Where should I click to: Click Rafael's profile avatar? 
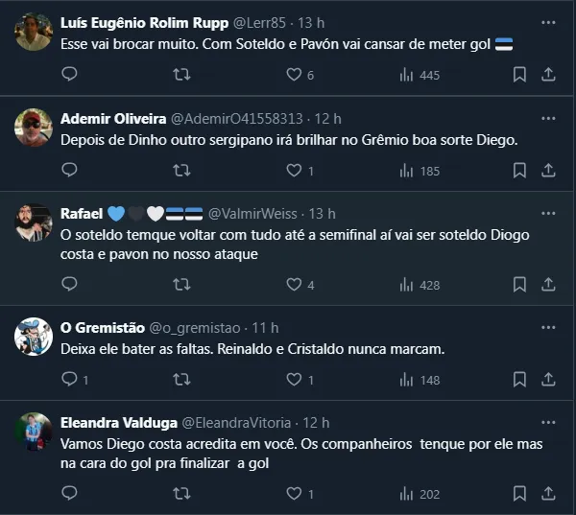pos(34,222)
